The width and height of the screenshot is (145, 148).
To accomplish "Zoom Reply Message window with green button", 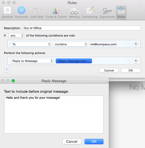I will point(13,81).
